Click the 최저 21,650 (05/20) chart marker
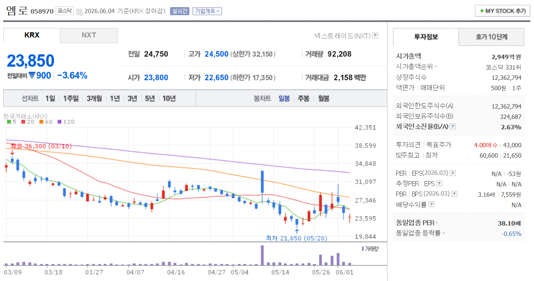The image size is (534, 281). click(x=297, y=238)
